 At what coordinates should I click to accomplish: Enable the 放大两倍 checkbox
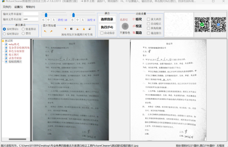pyautogui.click(x=148, y=19)
